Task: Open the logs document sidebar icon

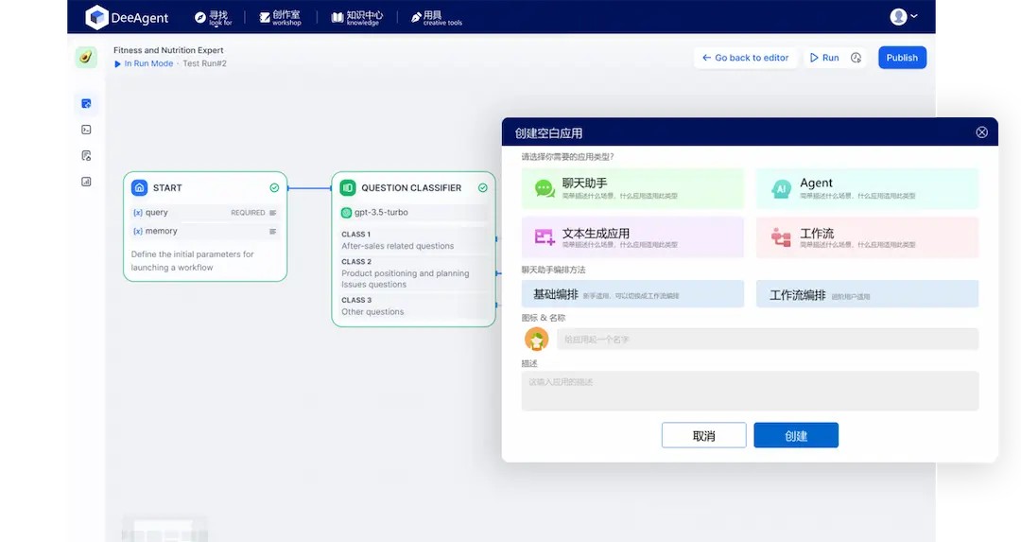Action: click(86, 155)
